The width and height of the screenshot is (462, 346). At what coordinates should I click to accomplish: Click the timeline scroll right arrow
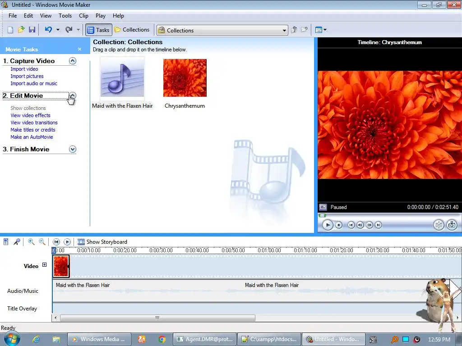[457, 318]
